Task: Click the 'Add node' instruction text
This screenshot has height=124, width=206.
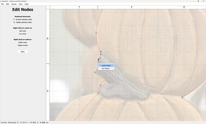Action: 23,31
